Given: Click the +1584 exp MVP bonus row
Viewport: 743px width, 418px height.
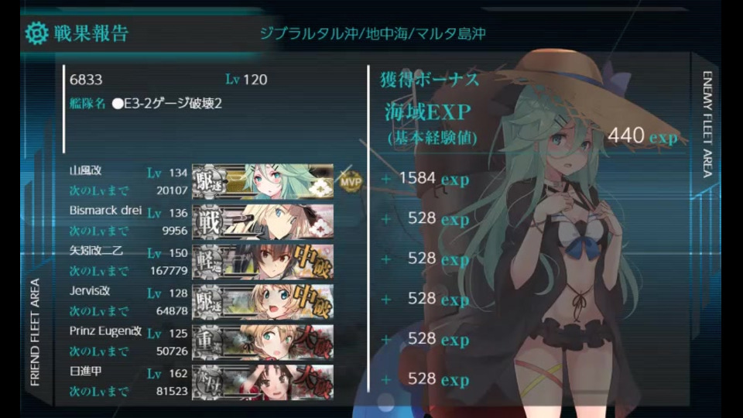Looking at the screenshot, I should point(426,179).
